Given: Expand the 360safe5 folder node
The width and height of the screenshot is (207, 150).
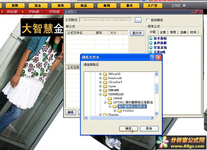Looking at the screenshot, I should click(100, 74).
